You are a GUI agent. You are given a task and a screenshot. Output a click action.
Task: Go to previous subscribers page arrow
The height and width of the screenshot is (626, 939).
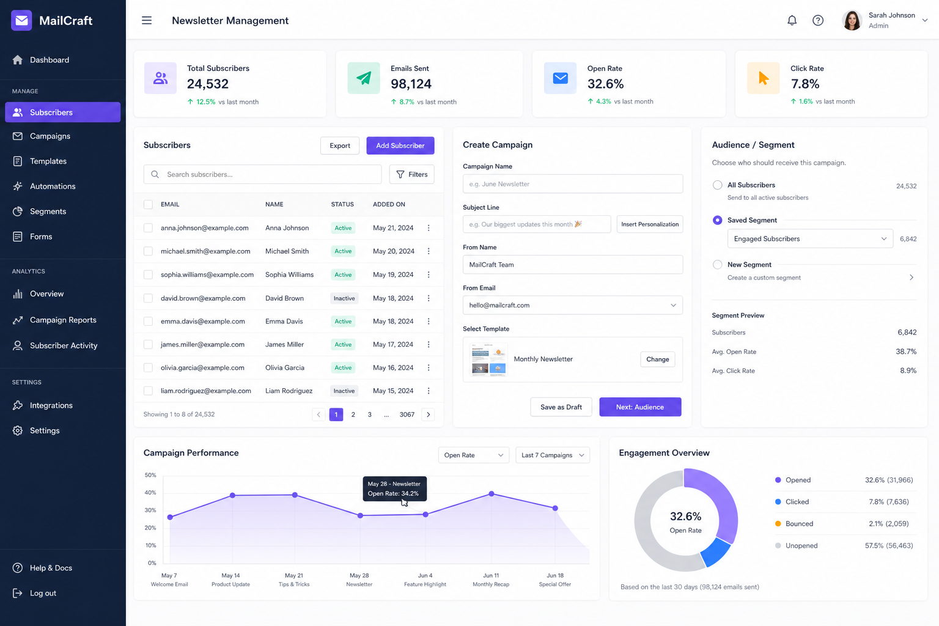[319, 414]
